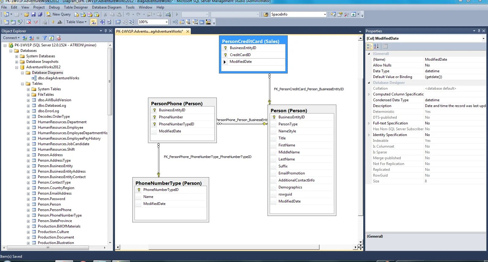Click the Find in Files folder icon
Viewport: 488px width, 262px height.
point(266,14)
